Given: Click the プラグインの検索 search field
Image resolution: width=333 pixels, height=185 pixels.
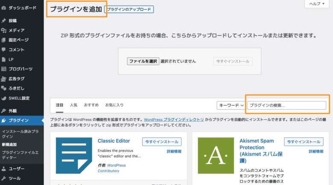Looking at the screenshot, I should pos(286,105).
